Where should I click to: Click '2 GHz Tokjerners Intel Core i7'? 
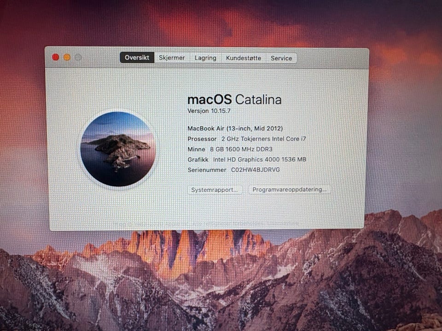point(263,139)
